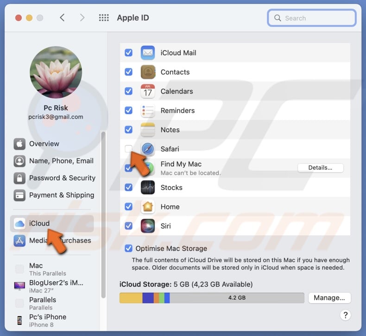Click the sidebar vertical scrollbar
Screen dimensions: 366x336
click(103, 215)
